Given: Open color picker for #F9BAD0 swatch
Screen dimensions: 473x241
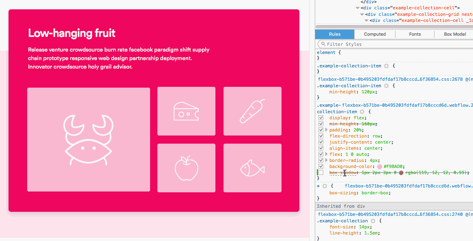Looking at the screenshot, I should click(380, 167).
